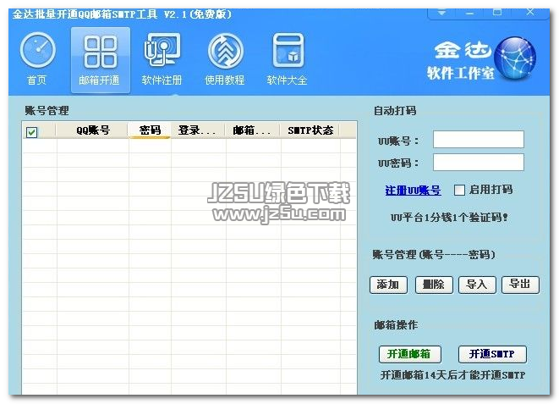This screenshot has height=404, width=559.
Task: Click the 删除 button
Action: [434, 285]
